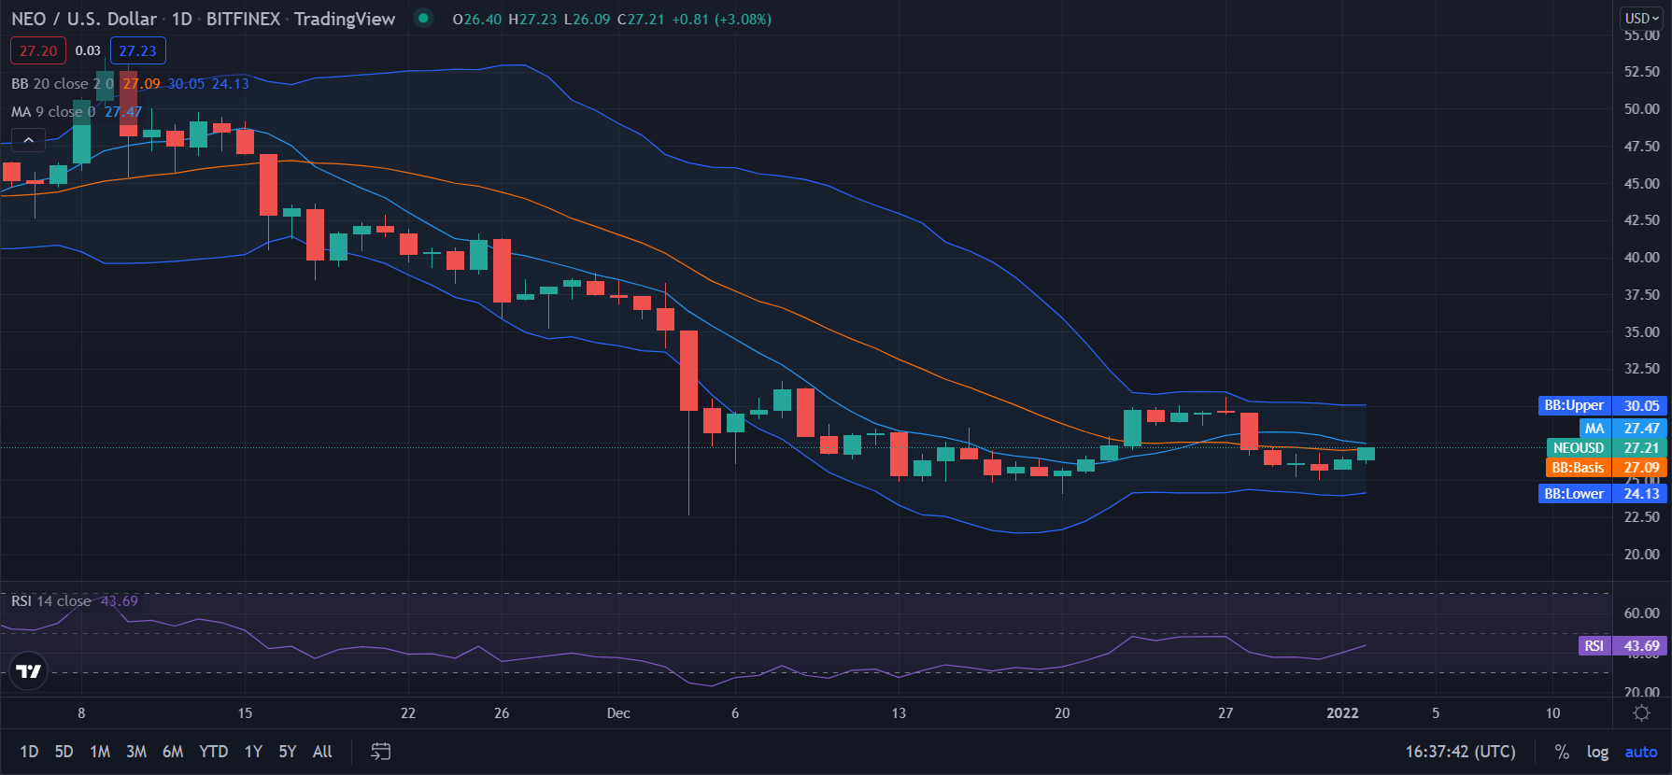The width and height of the screenshot is (1672, 775).
Task: Select the 5Y time range
Action: pyautogui.click(x=288, y=752)
